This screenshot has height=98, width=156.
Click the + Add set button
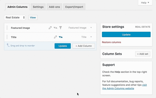click(143, 54)
